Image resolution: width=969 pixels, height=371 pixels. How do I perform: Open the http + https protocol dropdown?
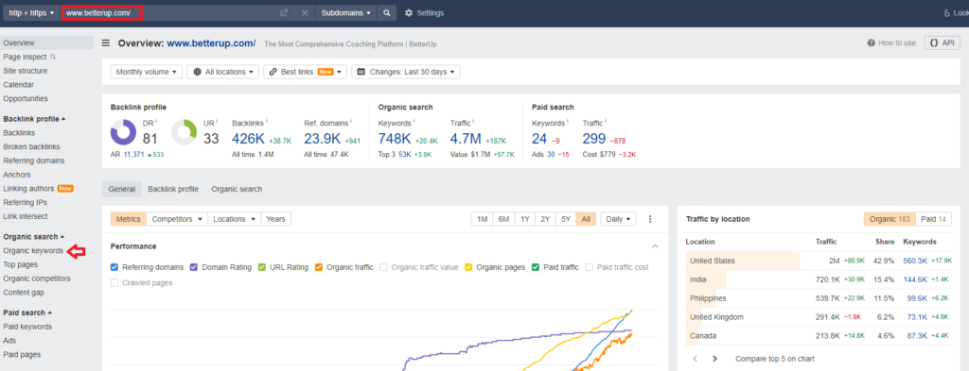(x=31, y=13)
